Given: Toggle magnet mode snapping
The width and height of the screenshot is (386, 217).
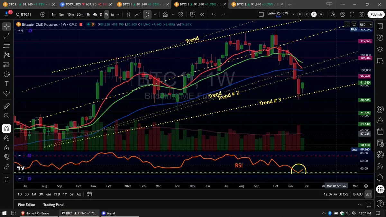Looking at the screenshot, I should coord(6,129).
